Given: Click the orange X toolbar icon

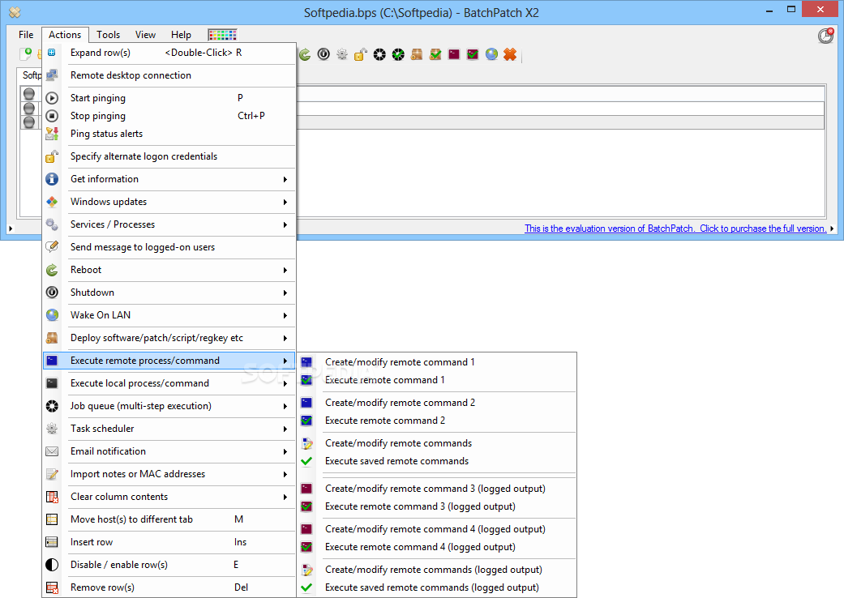Looking at the screenshot, I should tap(510, 54).
